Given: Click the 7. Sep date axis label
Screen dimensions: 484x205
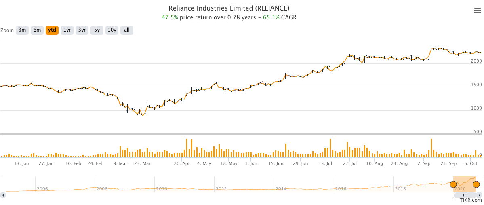Looking at the screenshot, I should pyautogui.click(x=424, y=163).
